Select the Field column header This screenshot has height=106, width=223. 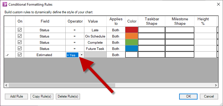pos(45,21)
